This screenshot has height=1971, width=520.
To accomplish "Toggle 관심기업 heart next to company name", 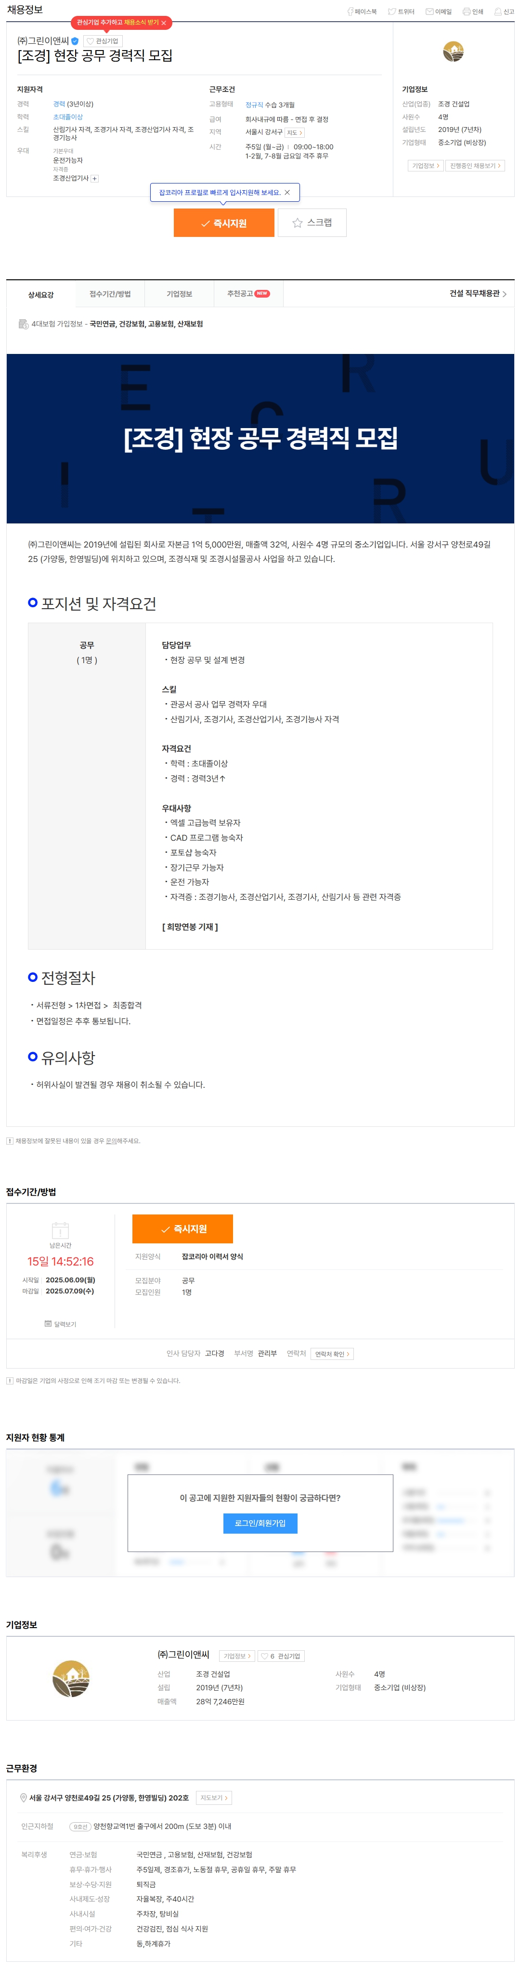I will tap(103, 41).
